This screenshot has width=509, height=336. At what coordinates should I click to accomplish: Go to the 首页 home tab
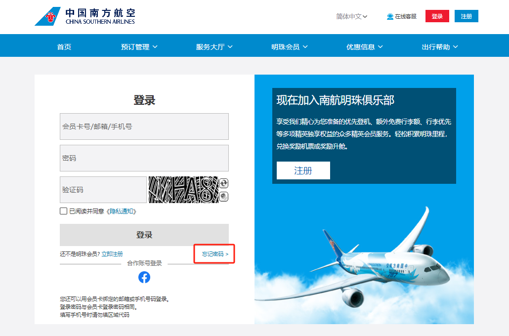pyautogui.click(x=64, y=47)
